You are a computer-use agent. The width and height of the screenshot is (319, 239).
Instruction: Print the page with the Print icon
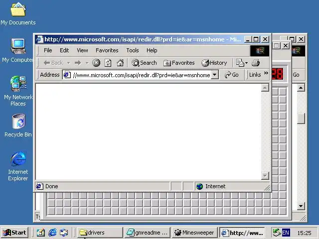[256, 63]
